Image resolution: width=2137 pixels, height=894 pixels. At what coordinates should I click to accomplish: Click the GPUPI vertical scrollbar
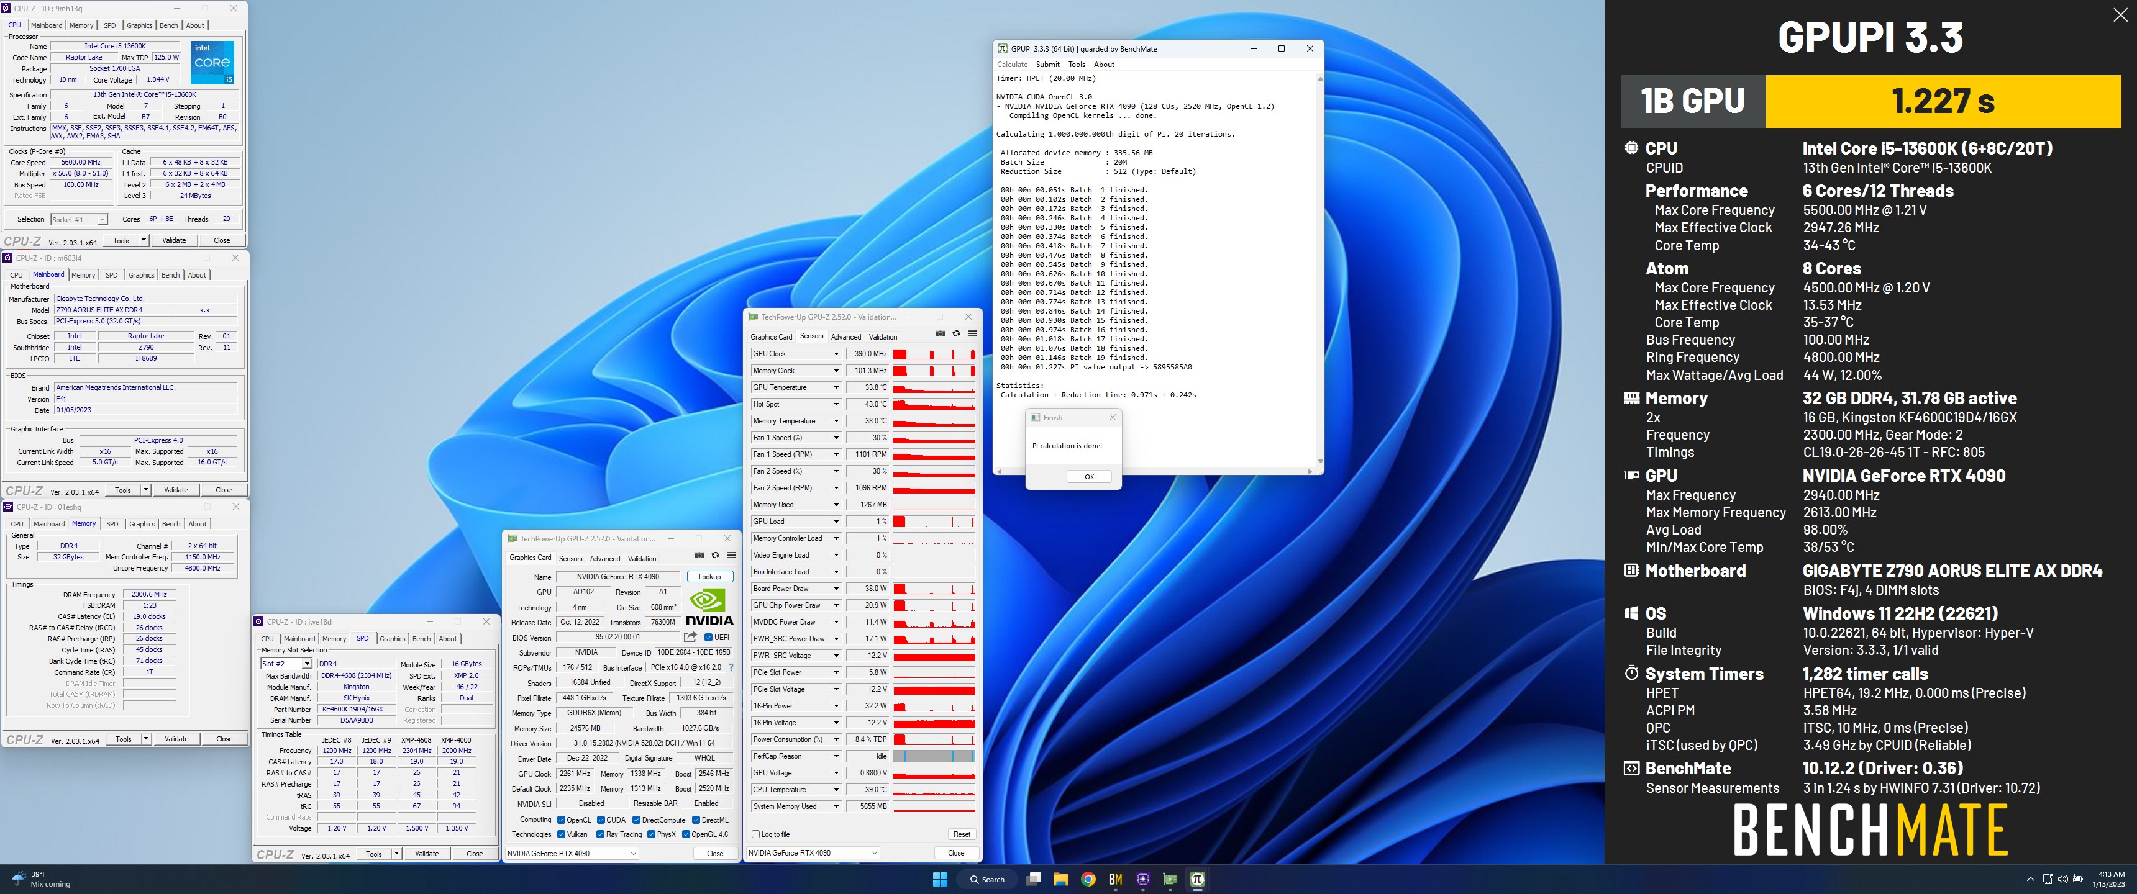(1320, 269)
